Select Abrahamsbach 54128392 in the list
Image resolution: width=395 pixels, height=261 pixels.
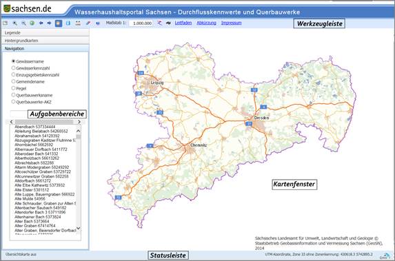click(x=37, y=136)
